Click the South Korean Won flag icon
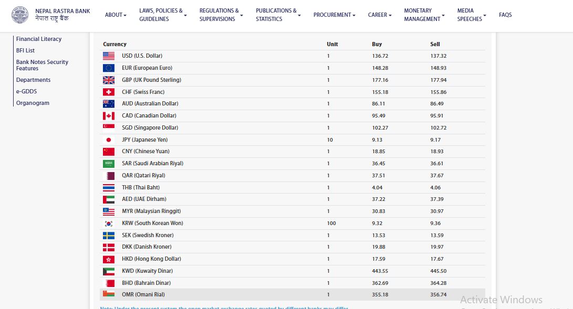 pyautogui.click(x=109, y=223)
